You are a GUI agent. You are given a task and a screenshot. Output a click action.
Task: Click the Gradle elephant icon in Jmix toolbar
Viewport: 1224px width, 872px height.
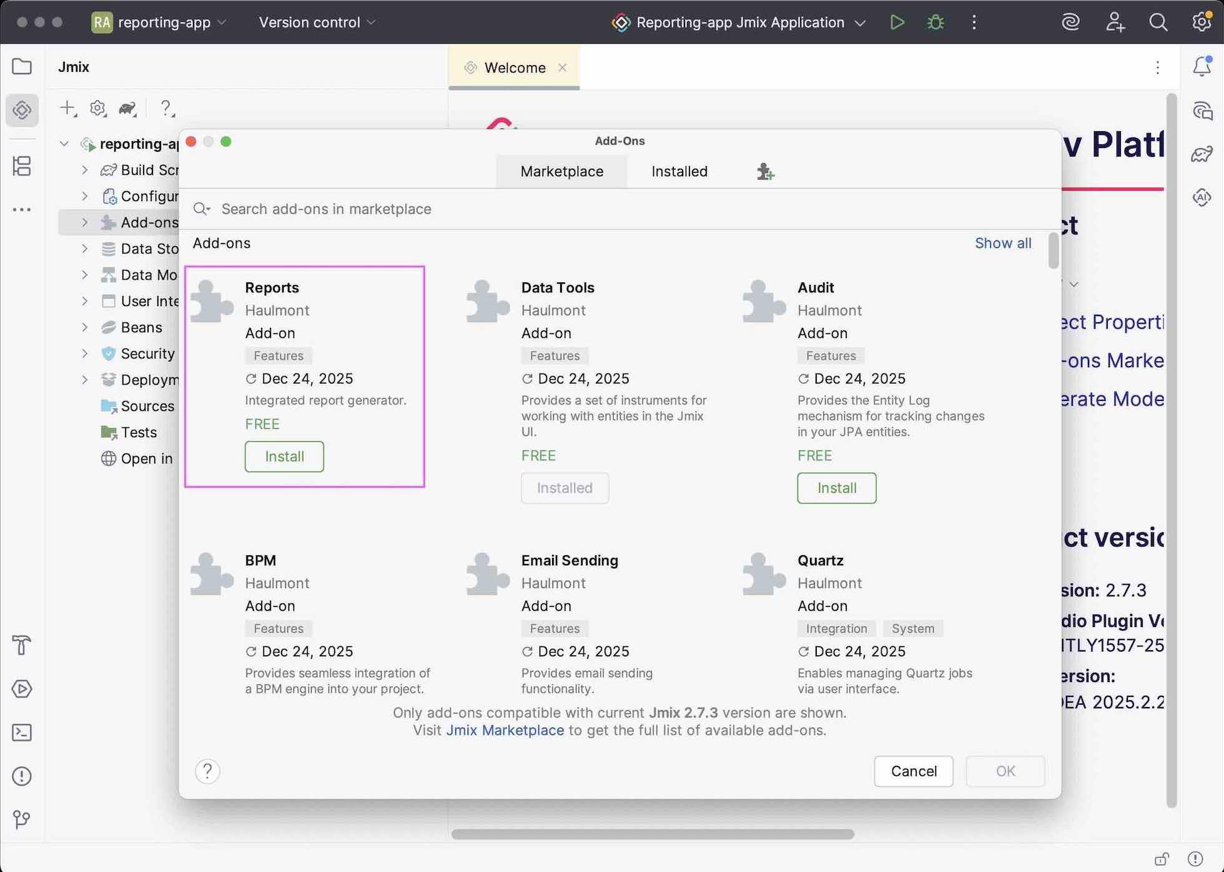(x=128, y=108)
